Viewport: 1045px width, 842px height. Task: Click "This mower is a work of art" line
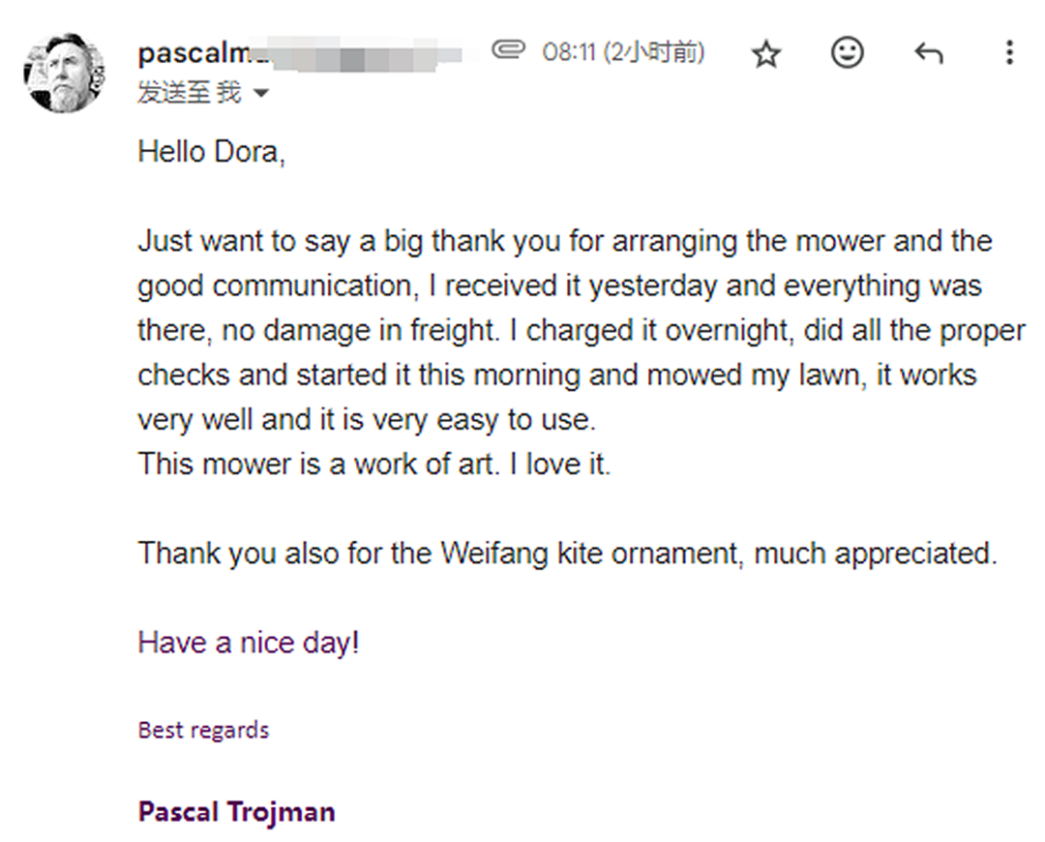(374, 465)
